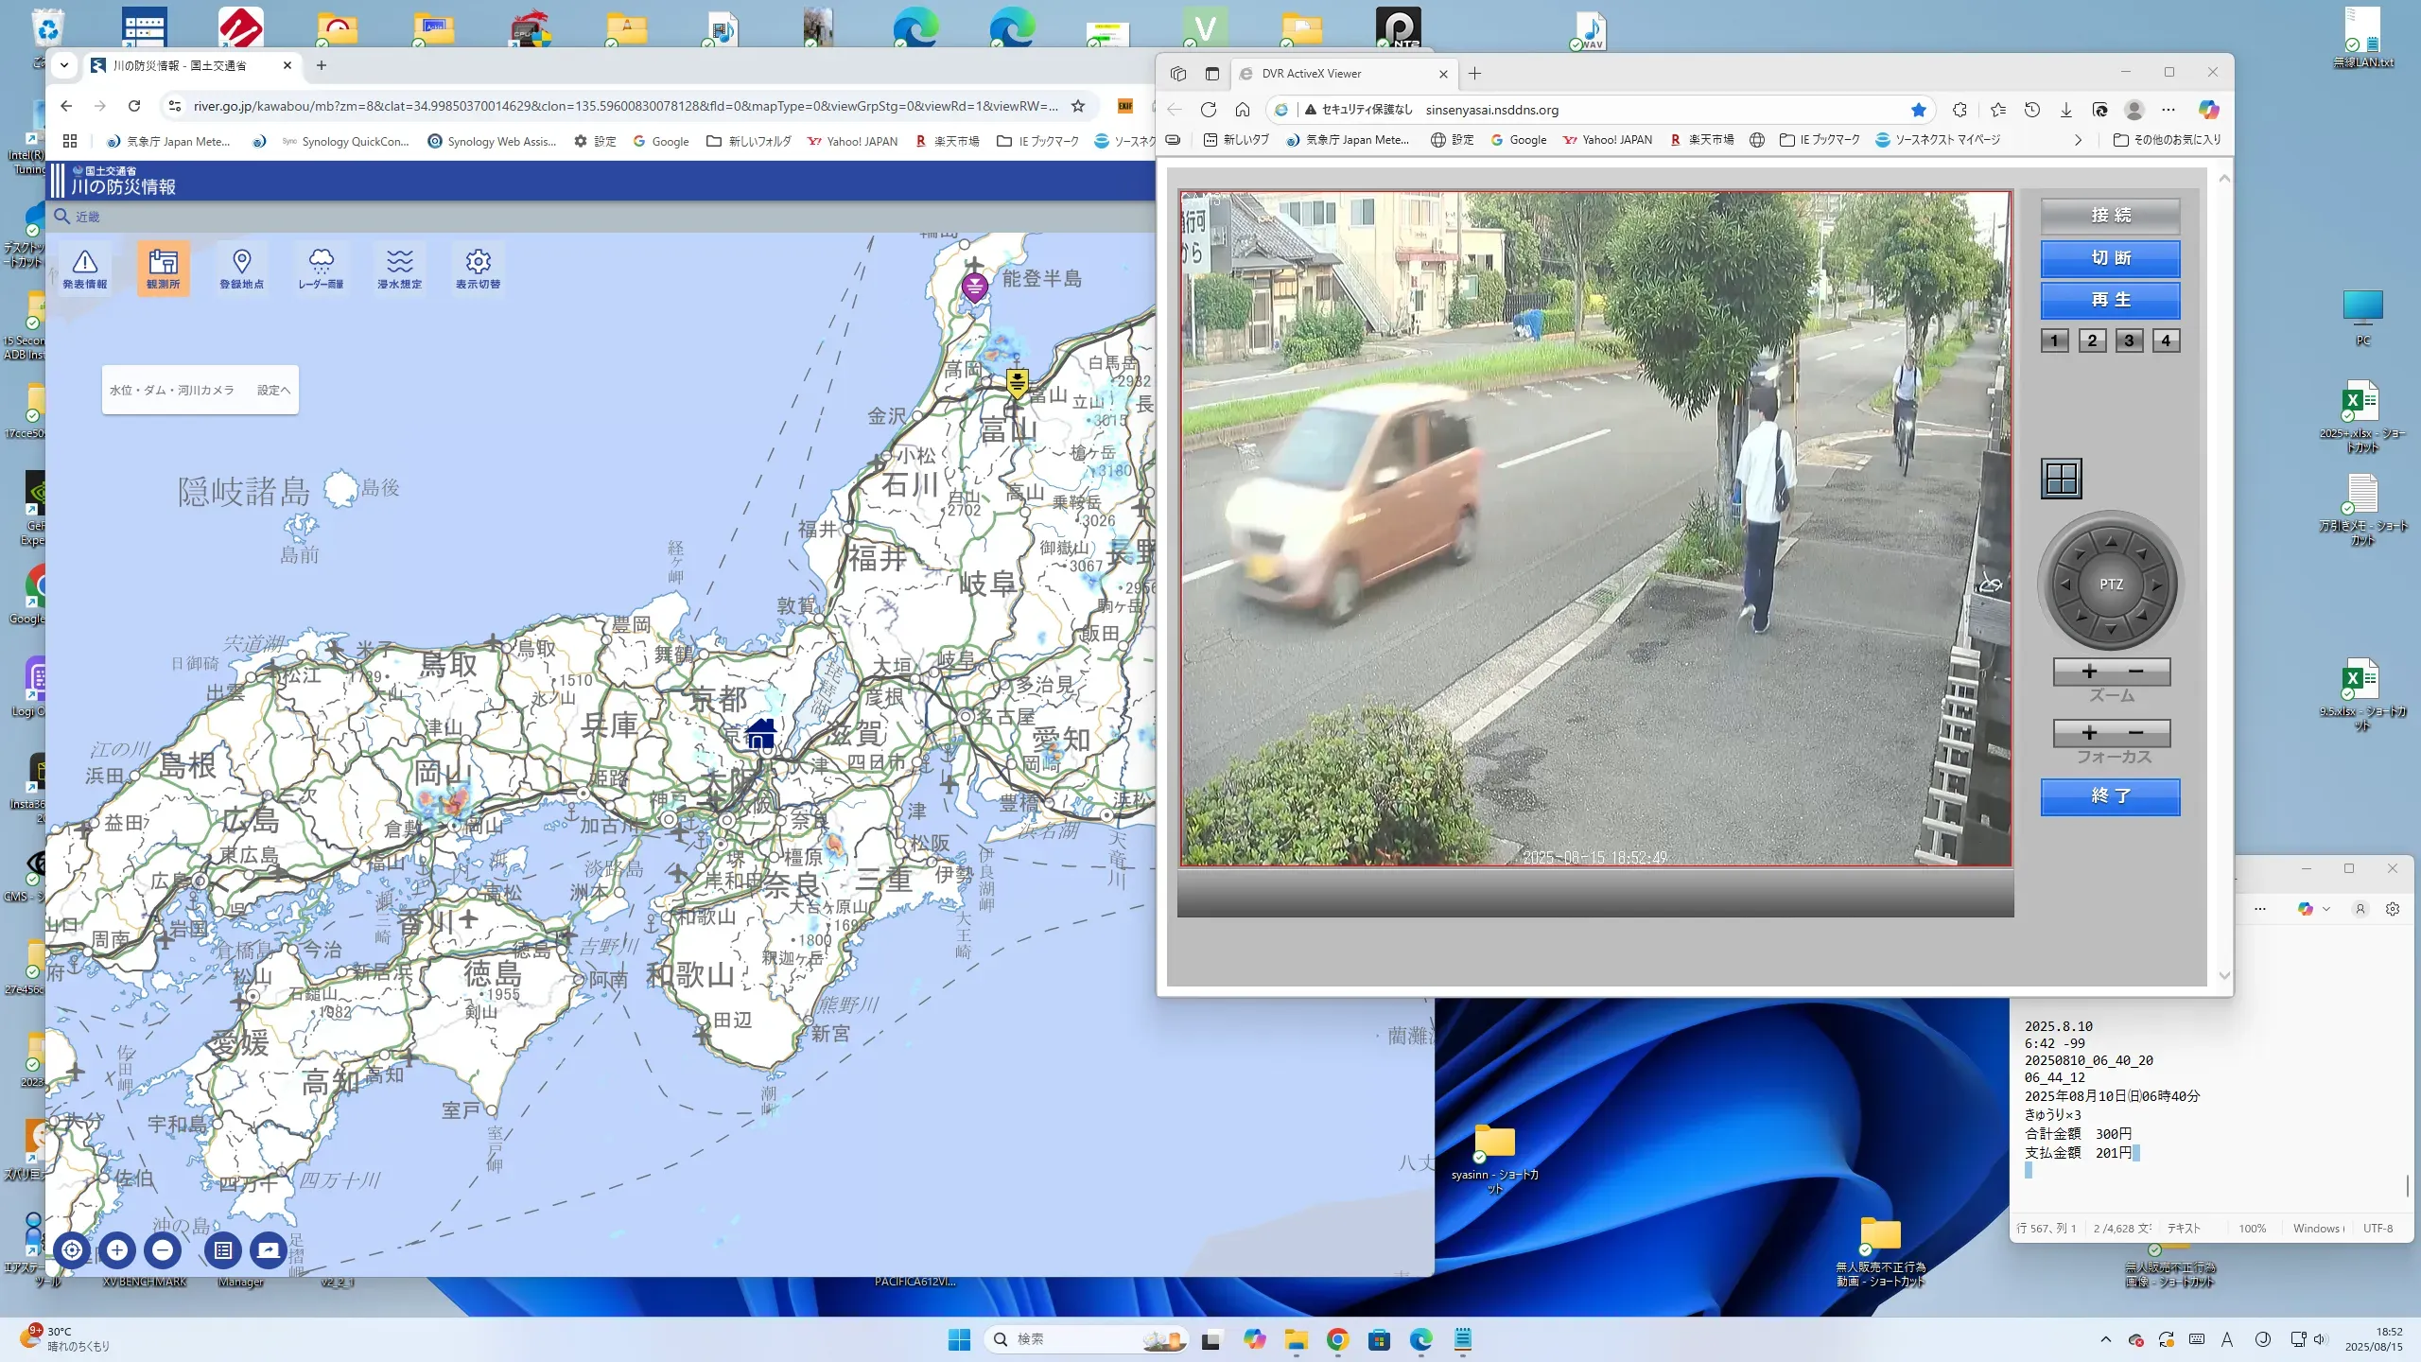Viewport: 2421px width, 1362px height.
Task: Expand the Chrome tab search dropdown
Action: click(x=64, y=65)
